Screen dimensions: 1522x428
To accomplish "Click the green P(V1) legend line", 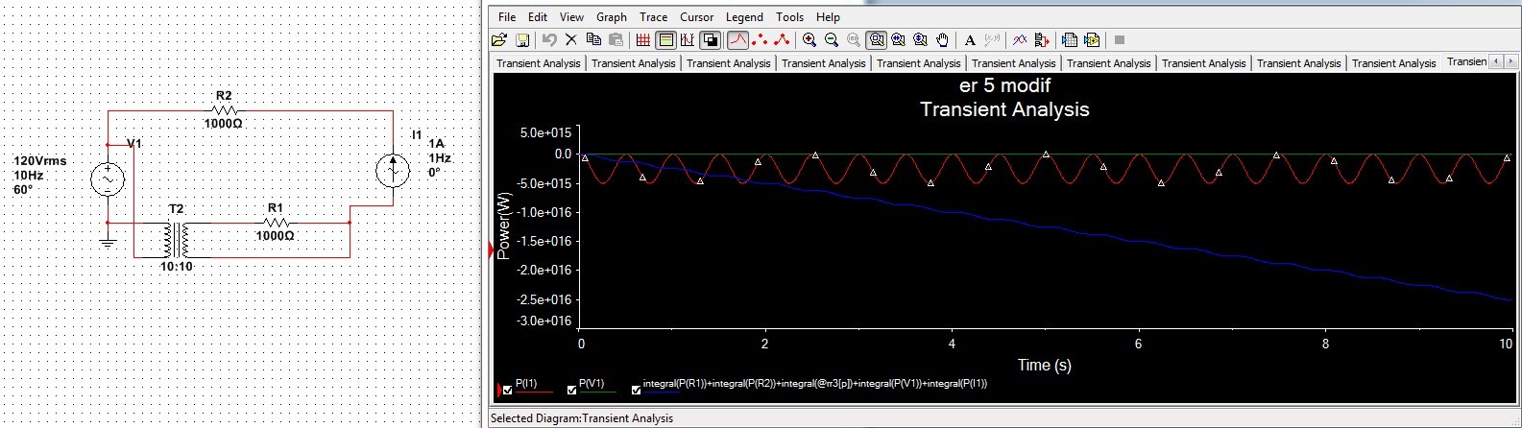I will [x=596, y=392].
